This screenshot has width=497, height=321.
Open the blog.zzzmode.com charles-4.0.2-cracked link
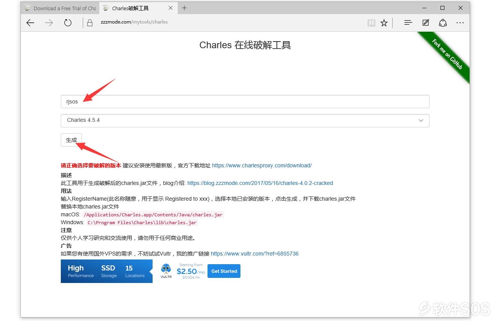(260, 183)
